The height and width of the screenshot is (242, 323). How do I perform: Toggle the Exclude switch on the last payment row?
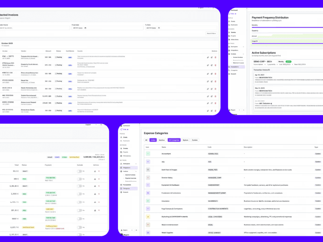coord(79,234)
